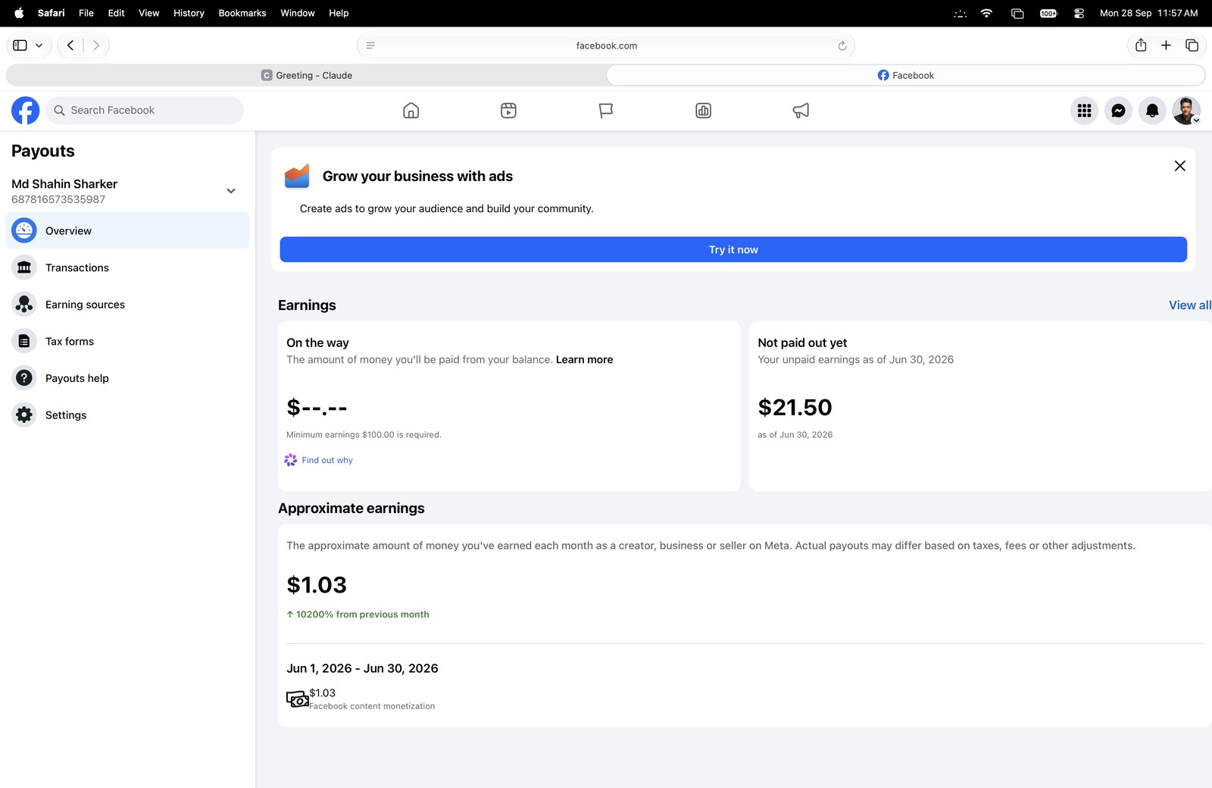Open Transactions in the Payouts sidebar
The image size is (1212, 788).
coord(127,267)
